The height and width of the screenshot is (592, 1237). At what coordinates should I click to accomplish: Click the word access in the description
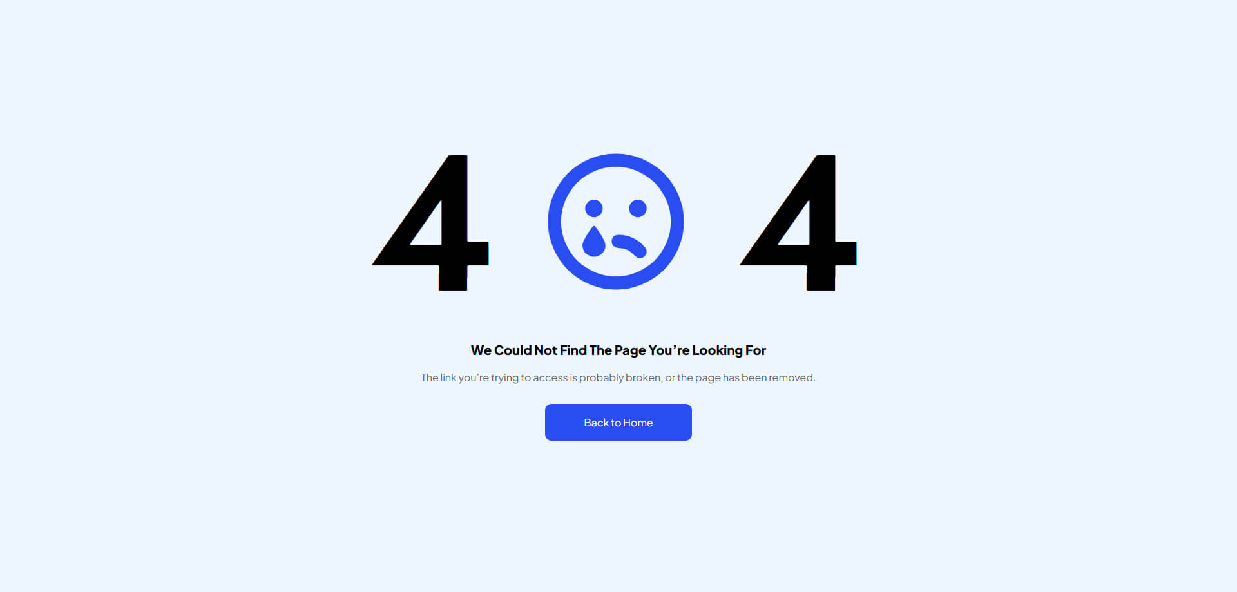tap(550, 378)
